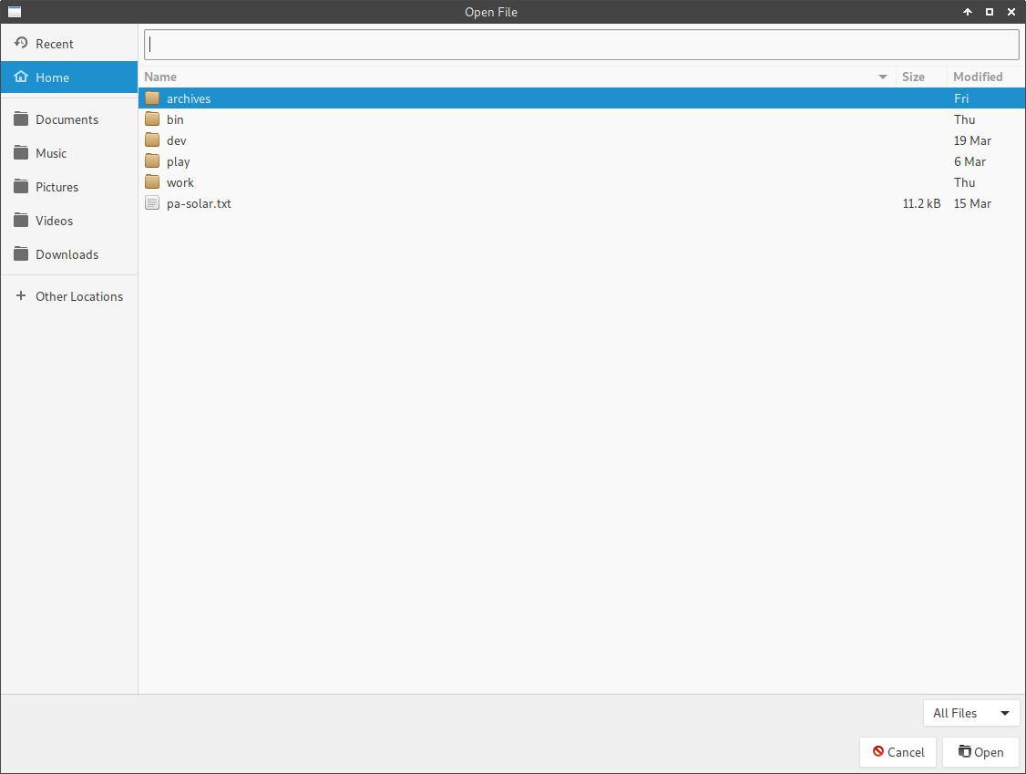Open the Recent files location
This screenshot has height=774, width=1026.
point(54,44)
